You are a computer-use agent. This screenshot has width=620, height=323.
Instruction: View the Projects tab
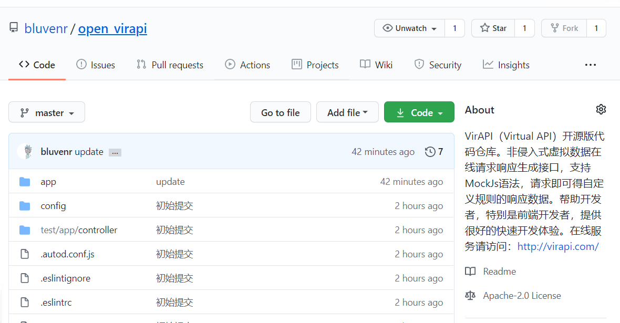coord(315,65)
